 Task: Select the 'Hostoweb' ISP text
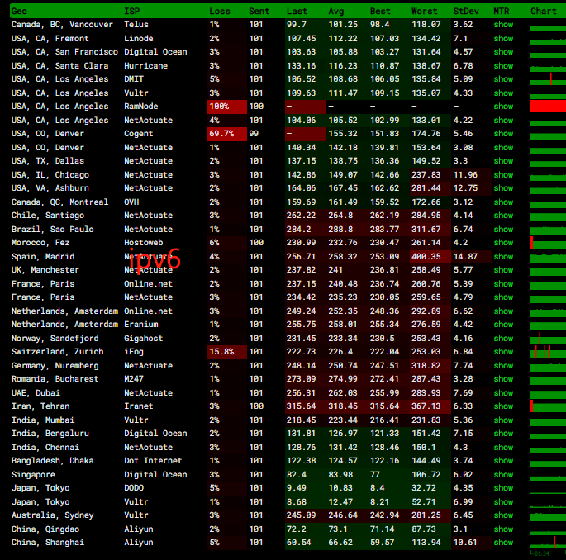(x=143, y=243)
